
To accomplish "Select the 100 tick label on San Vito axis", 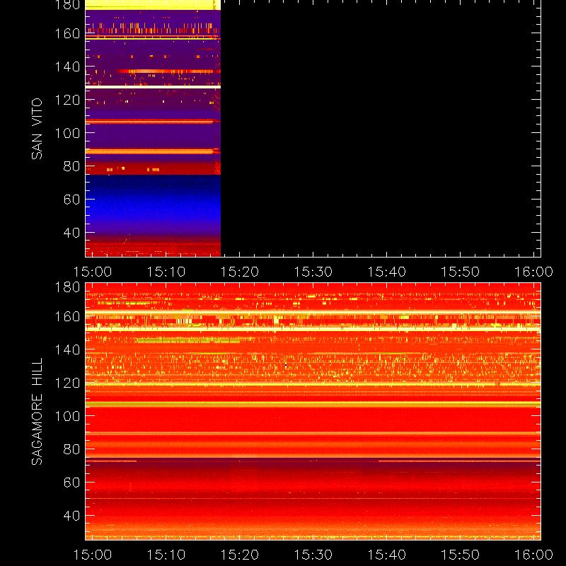I will pyautogui.click(x=67, y=133).
